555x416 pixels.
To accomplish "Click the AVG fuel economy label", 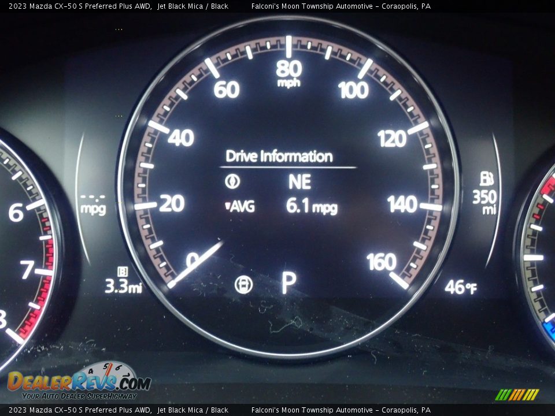I will click(x=240, y=206).
